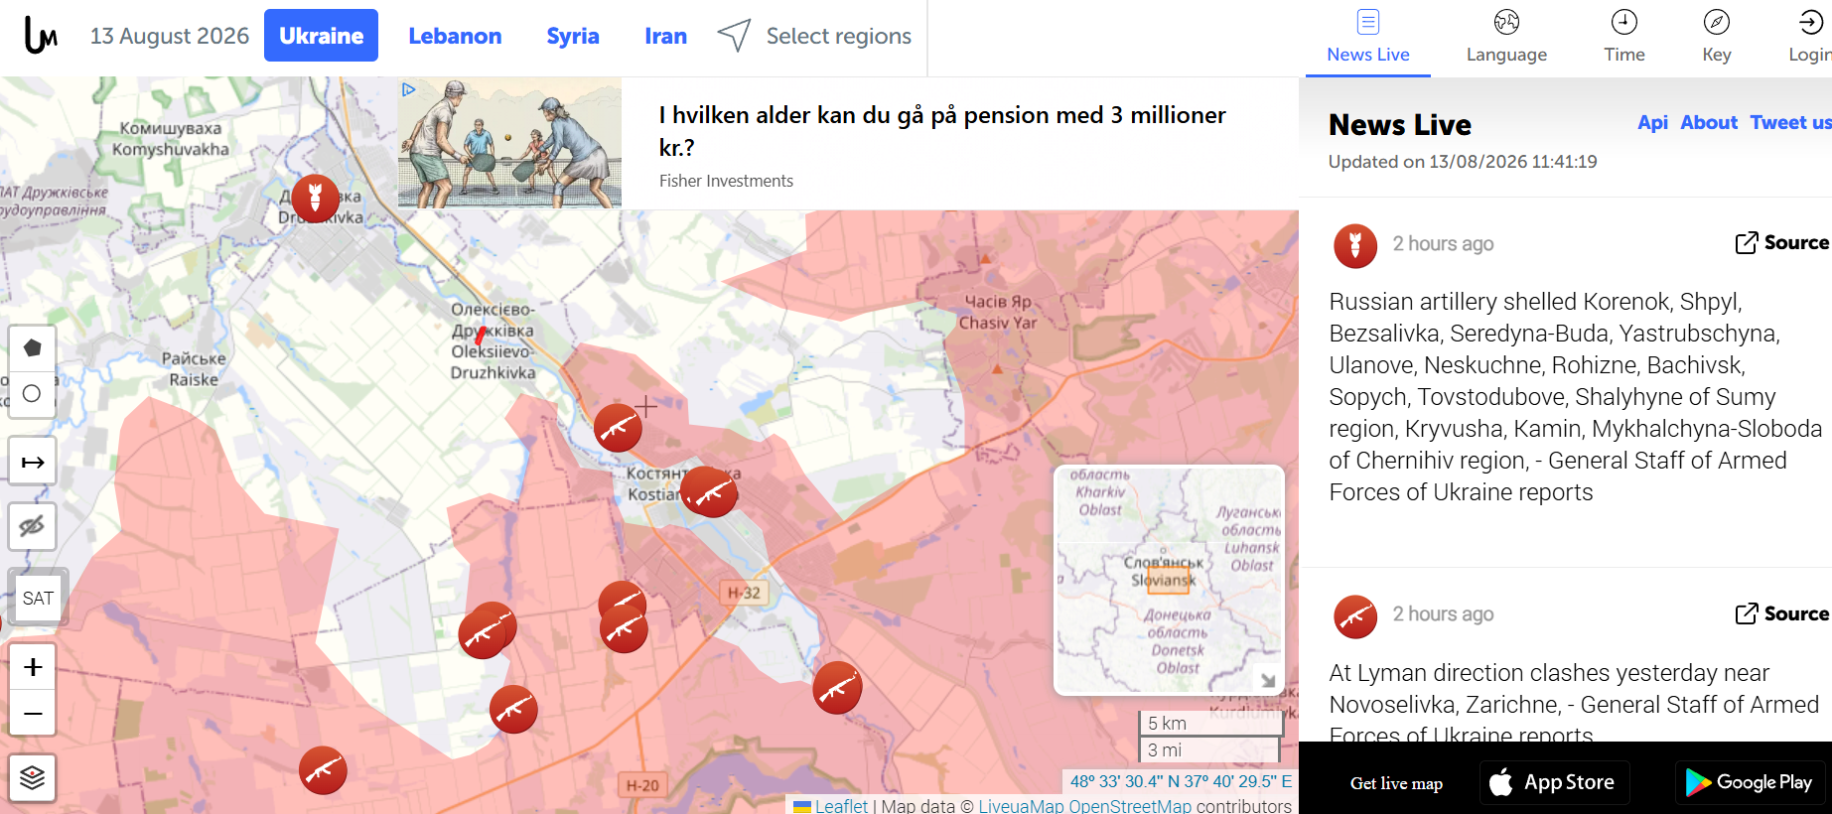Select the Ukraine region tab
This screenshot has width=1832, height=814.
tap(321, 36)
